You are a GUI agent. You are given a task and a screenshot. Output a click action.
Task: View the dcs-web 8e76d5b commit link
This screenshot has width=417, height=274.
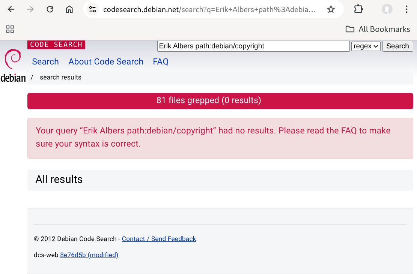(89, 255)
